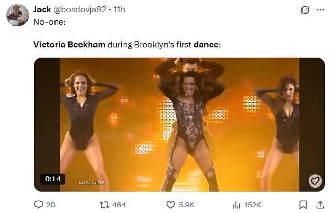Open the 11h timestamp permalink

pyautogui.click(x=119, y=9)
